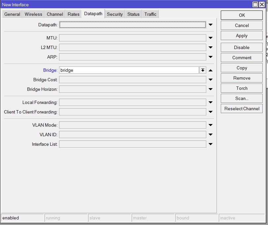Viewport: 268px width, 225px height.
Task: Click the Cancel button
Action: point(242,25)
